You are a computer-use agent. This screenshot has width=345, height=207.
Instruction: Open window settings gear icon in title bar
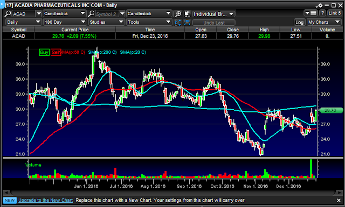pos(320,5)
